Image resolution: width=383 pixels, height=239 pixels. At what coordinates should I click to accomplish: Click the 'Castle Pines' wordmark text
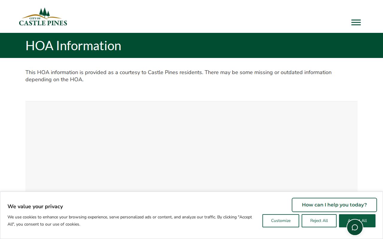pyautogui.click(x=43, y=23)
